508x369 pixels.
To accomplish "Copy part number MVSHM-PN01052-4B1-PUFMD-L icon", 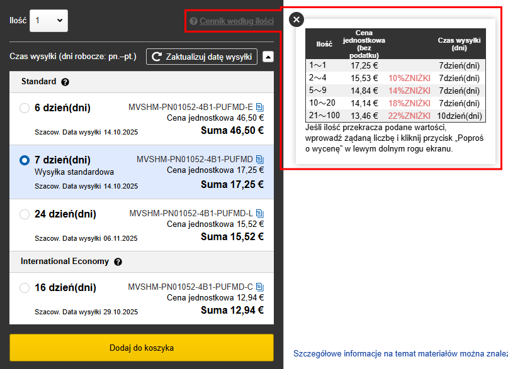I will point(260,214).
